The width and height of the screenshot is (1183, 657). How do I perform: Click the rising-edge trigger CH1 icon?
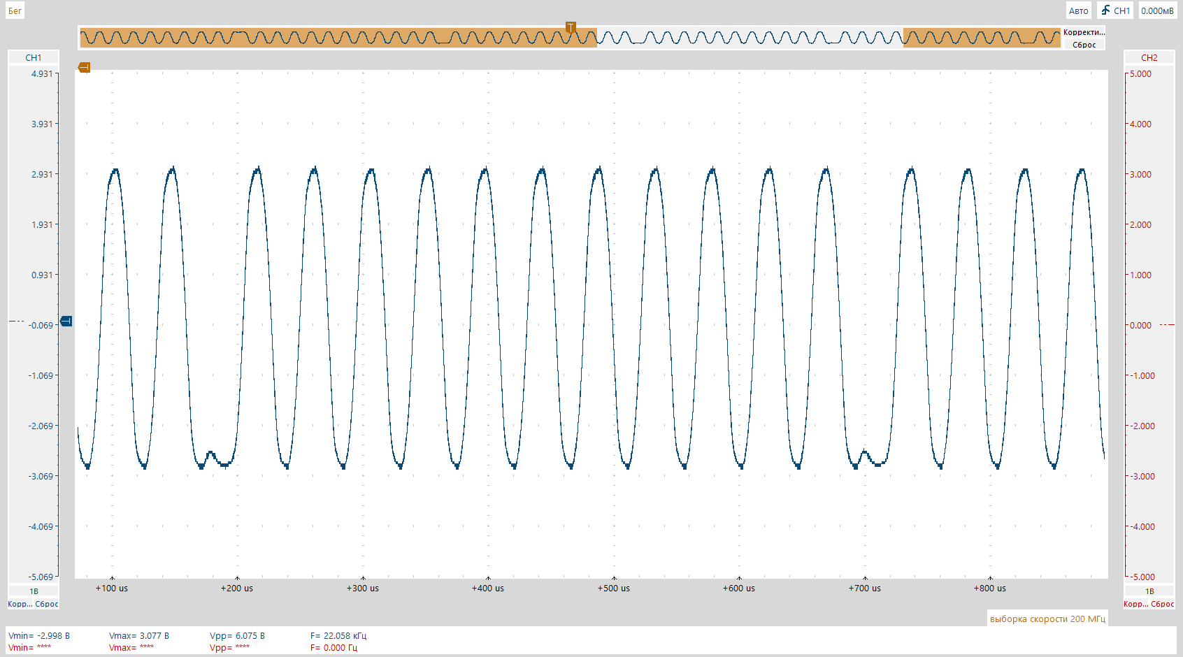[x=1115, y=10]
